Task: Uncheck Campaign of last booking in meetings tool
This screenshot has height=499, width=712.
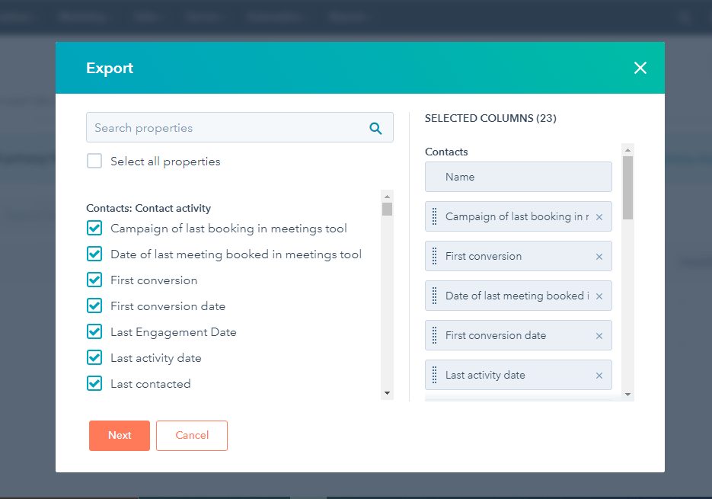Action: (94, 228)
